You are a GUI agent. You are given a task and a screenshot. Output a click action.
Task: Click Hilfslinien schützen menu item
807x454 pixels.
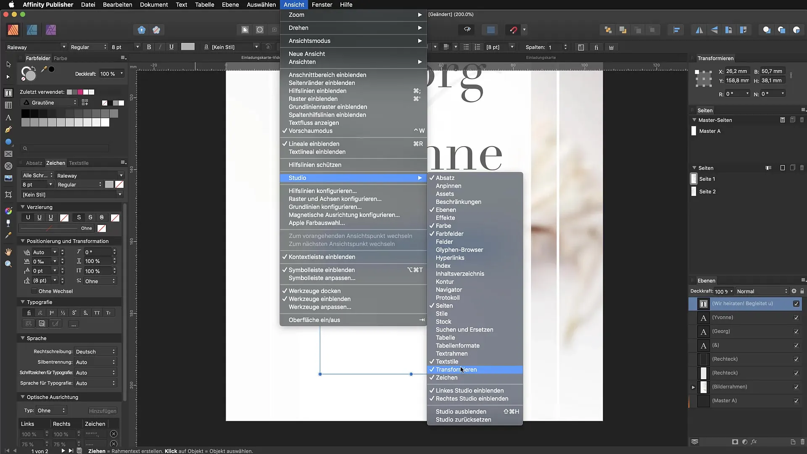(x=353, y=165)
